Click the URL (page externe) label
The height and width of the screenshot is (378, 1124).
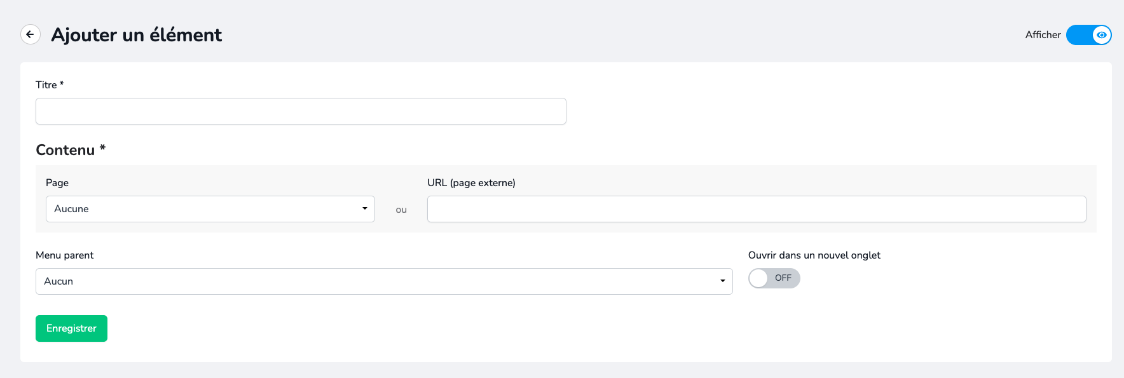point(471,183)
